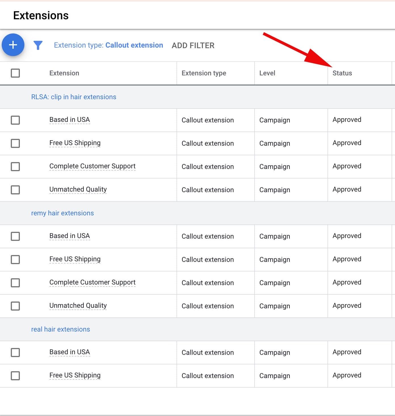Sort by the Extension type column header
Viewport: 395px width, 416px height.
[204, 73]
